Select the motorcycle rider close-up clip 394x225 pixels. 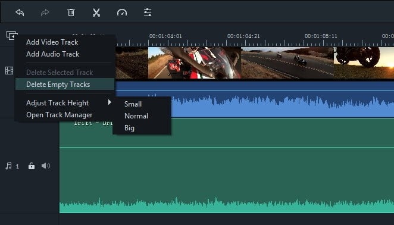(195, 63)
